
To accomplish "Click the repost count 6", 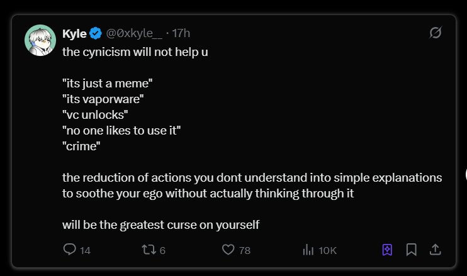I will 162,250.
